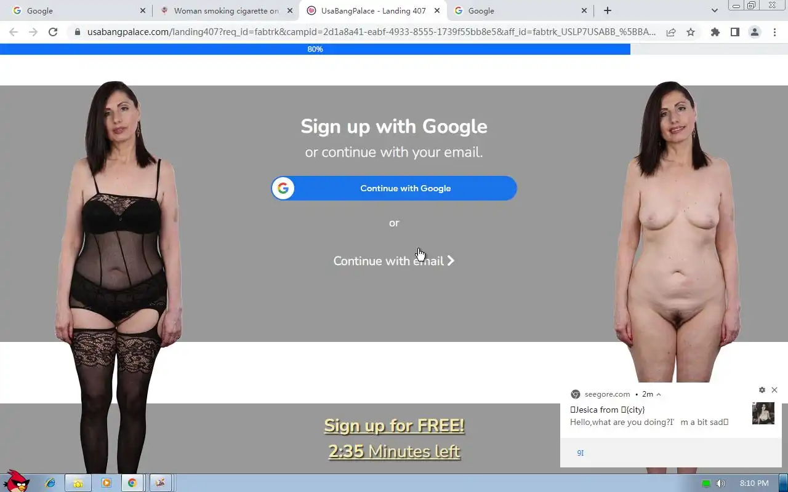
Task: Launch Internet Explorer from the taskbar
Action: click(51, 483)
